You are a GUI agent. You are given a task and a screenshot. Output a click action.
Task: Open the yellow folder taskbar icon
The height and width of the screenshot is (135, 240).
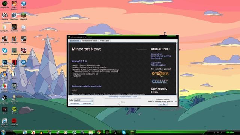(x=91, y=132)
